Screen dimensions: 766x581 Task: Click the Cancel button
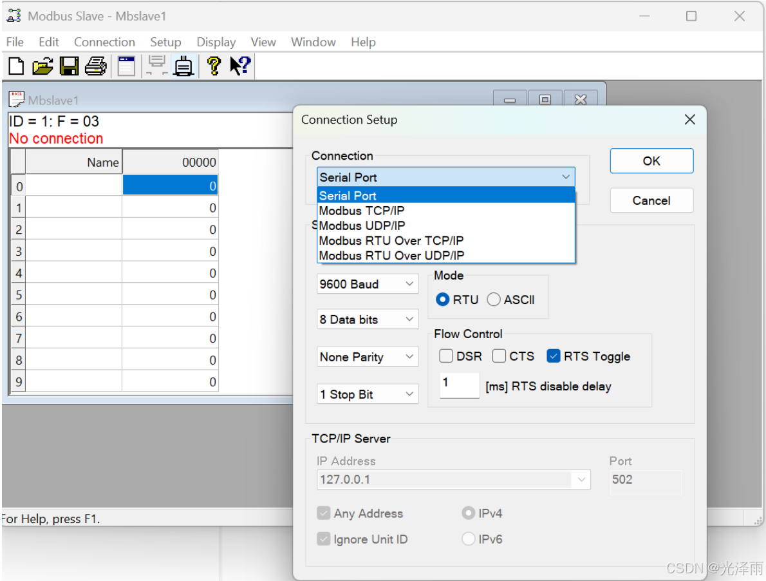pyautogui.click(x=651, y=200)
